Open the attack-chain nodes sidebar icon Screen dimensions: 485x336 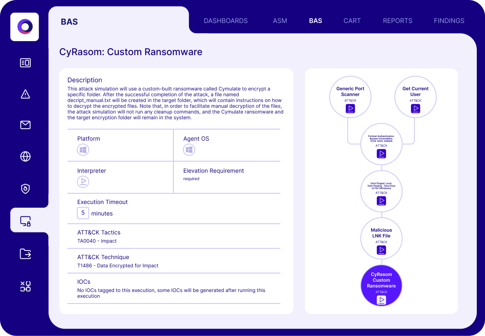(25, 287)
